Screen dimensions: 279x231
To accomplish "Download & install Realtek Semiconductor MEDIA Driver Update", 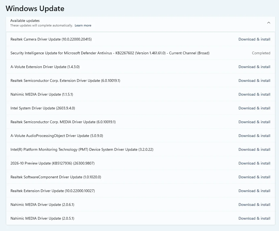I will click(x=254, y=122).
